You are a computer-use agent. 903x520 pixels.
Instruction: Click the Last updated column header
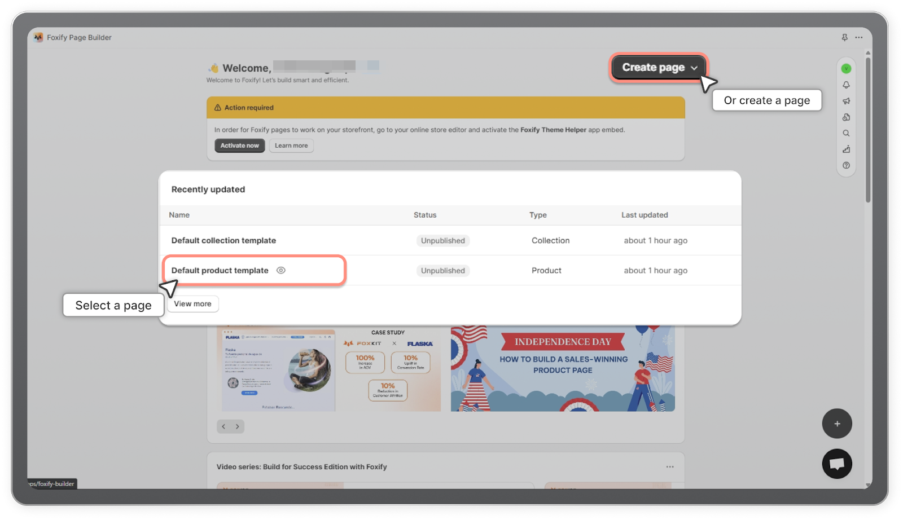point(645,215)
